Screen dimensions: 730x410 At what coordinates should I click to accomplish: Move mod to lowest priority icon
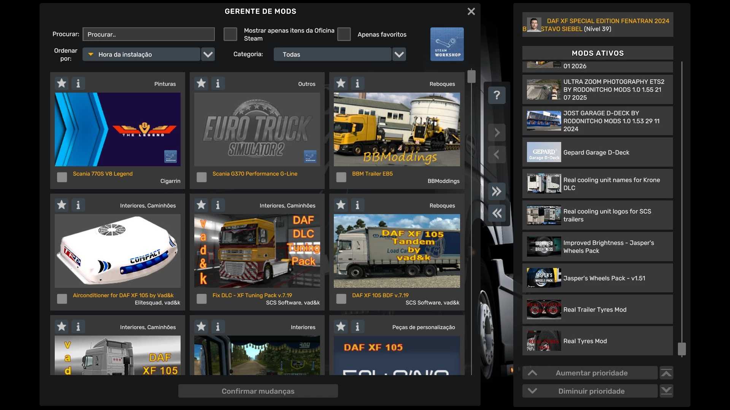pos(666,391)
